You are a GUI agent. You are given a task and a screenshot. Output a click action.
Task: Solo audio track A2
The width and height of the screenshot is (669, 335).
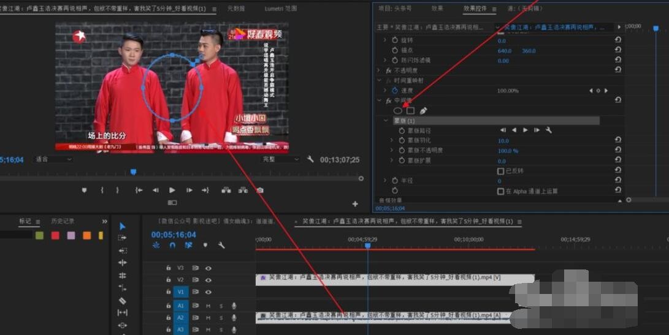(221, 317)
